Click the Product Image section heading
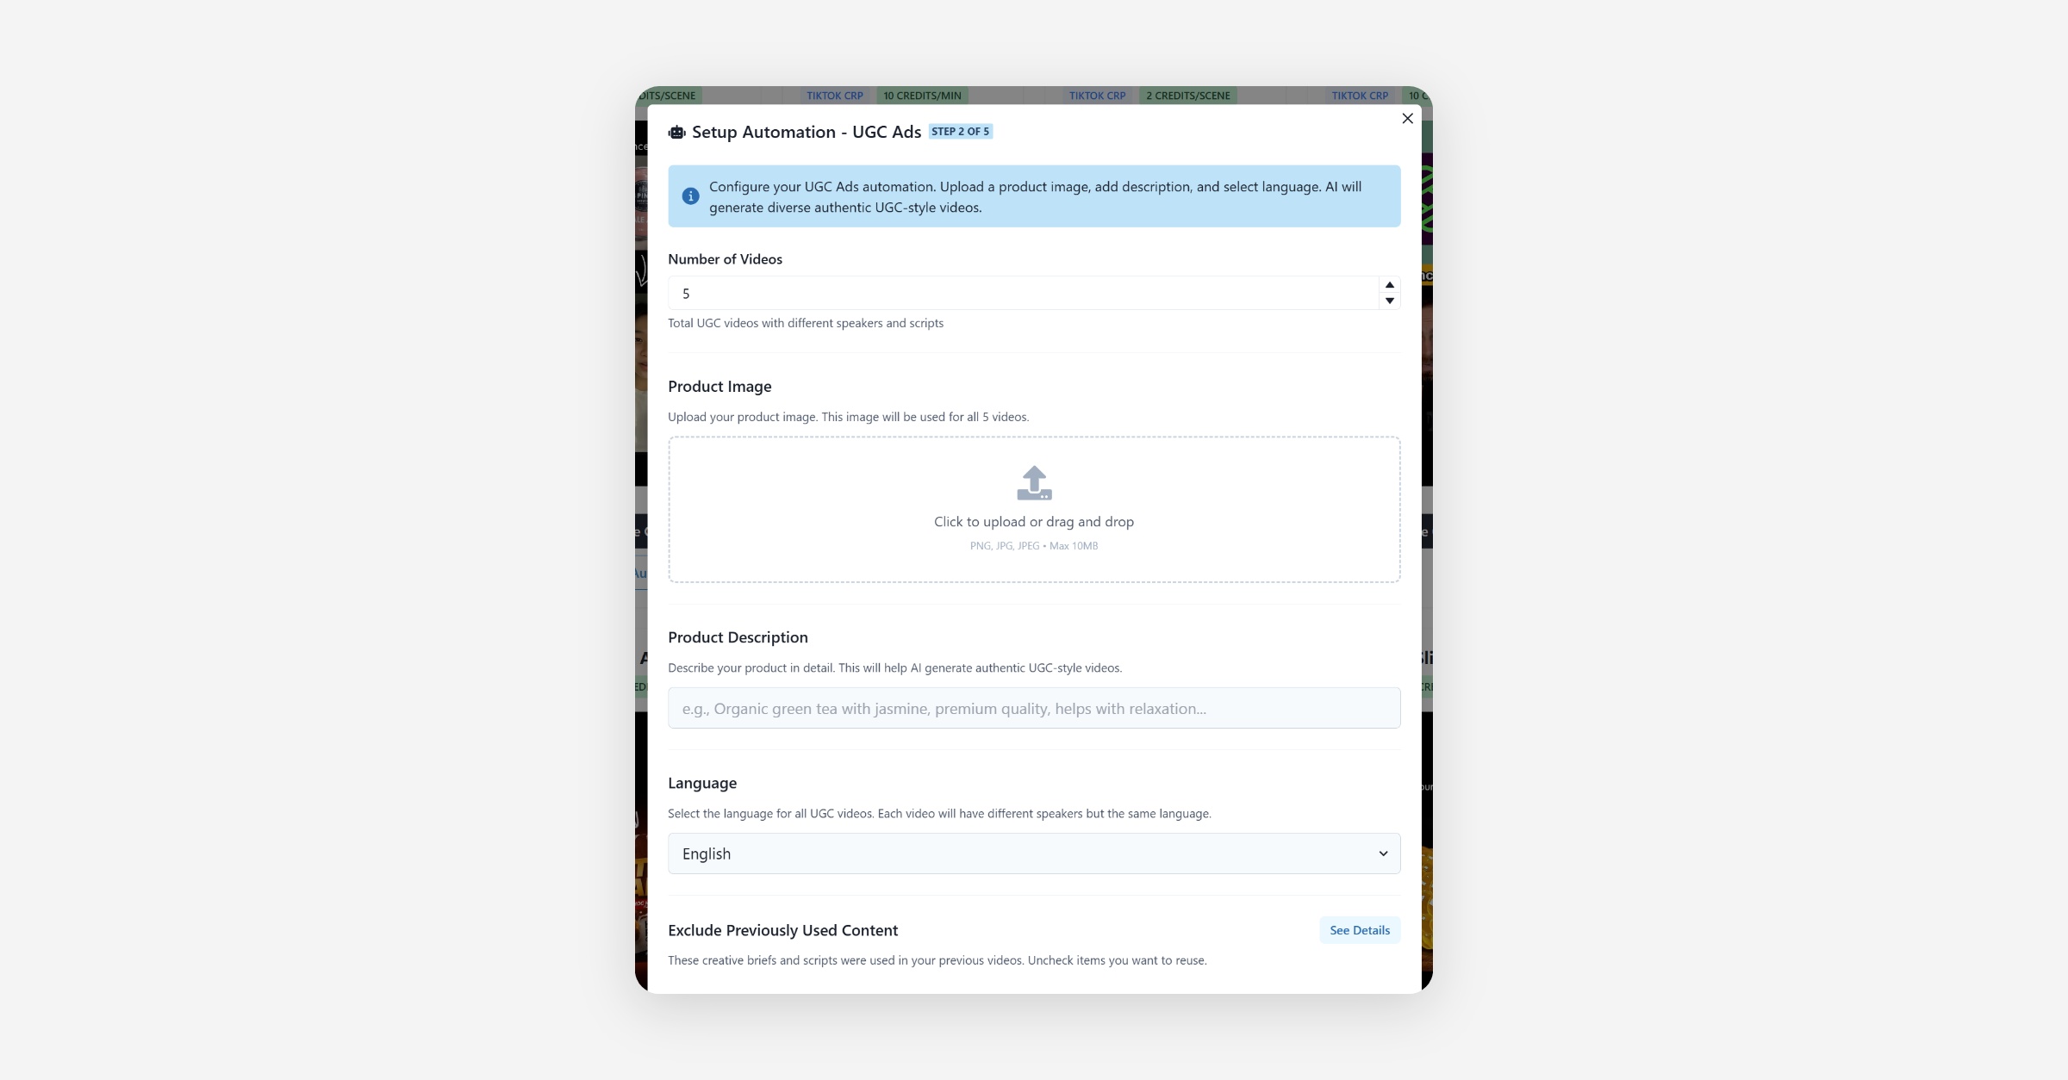 [719, 387]
